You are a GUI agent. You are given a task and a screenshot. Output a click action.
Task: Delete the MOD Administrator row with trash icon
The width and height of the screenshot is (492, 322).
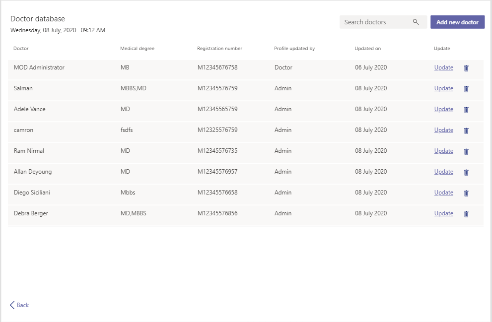pos(466,68)
